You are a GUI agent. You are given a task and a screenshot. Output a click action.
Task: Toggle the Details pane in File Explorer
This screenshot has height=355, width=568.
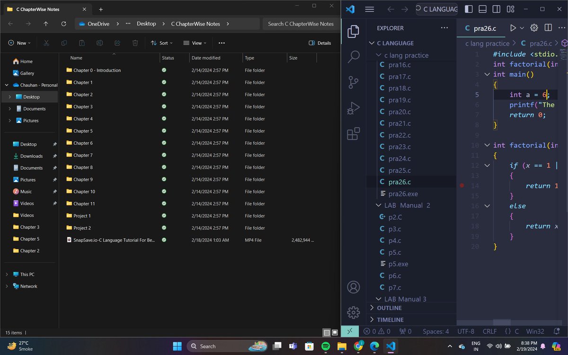click(x=320, y=43)
